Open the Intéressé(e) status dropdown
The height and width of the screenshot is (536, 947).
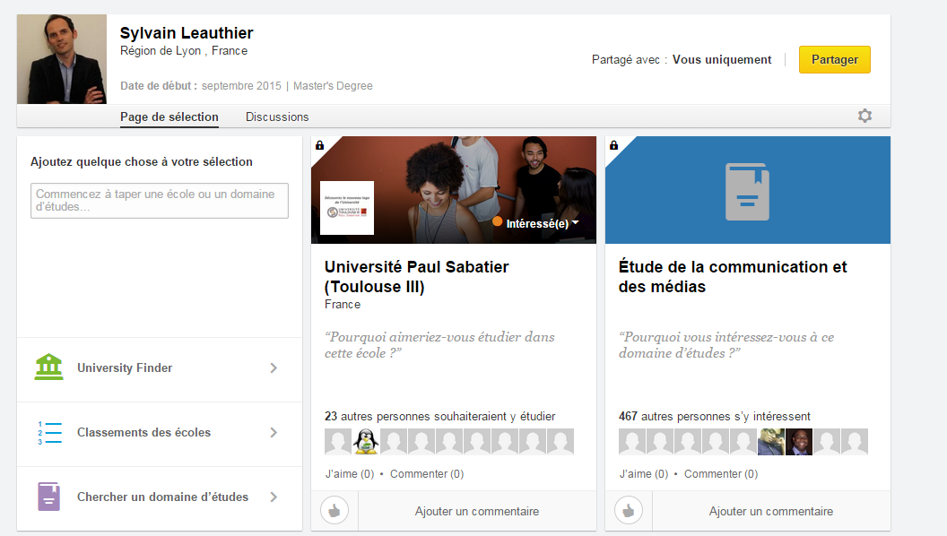(x=542, y=223)
